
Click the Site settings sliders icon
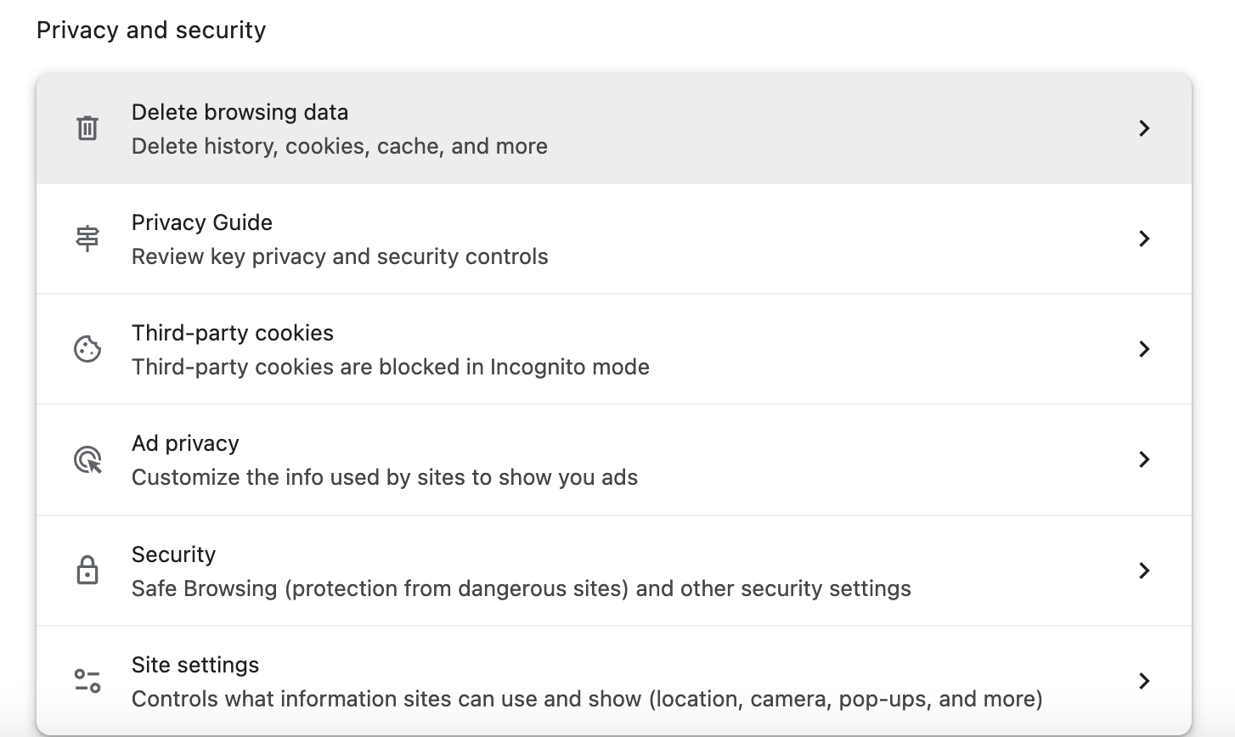point(87,680)
